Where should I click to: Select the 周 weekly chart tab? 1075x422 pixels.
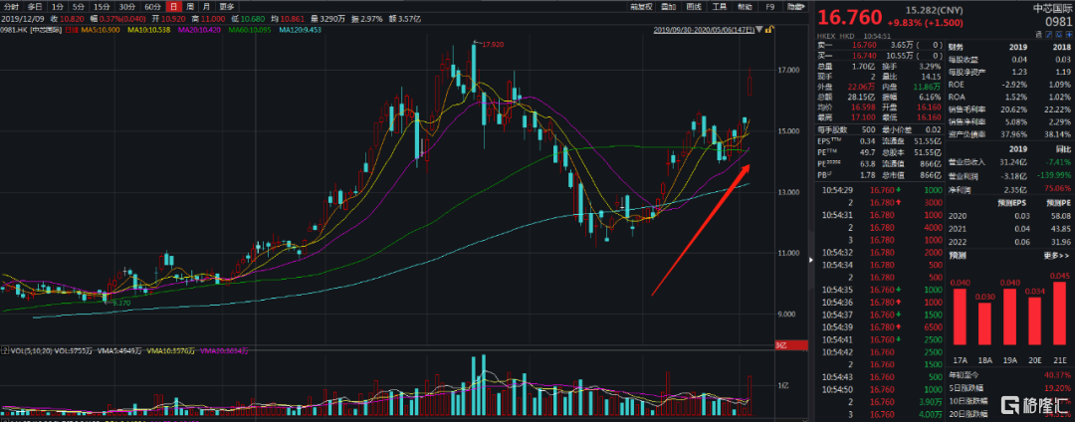(189, 6)
